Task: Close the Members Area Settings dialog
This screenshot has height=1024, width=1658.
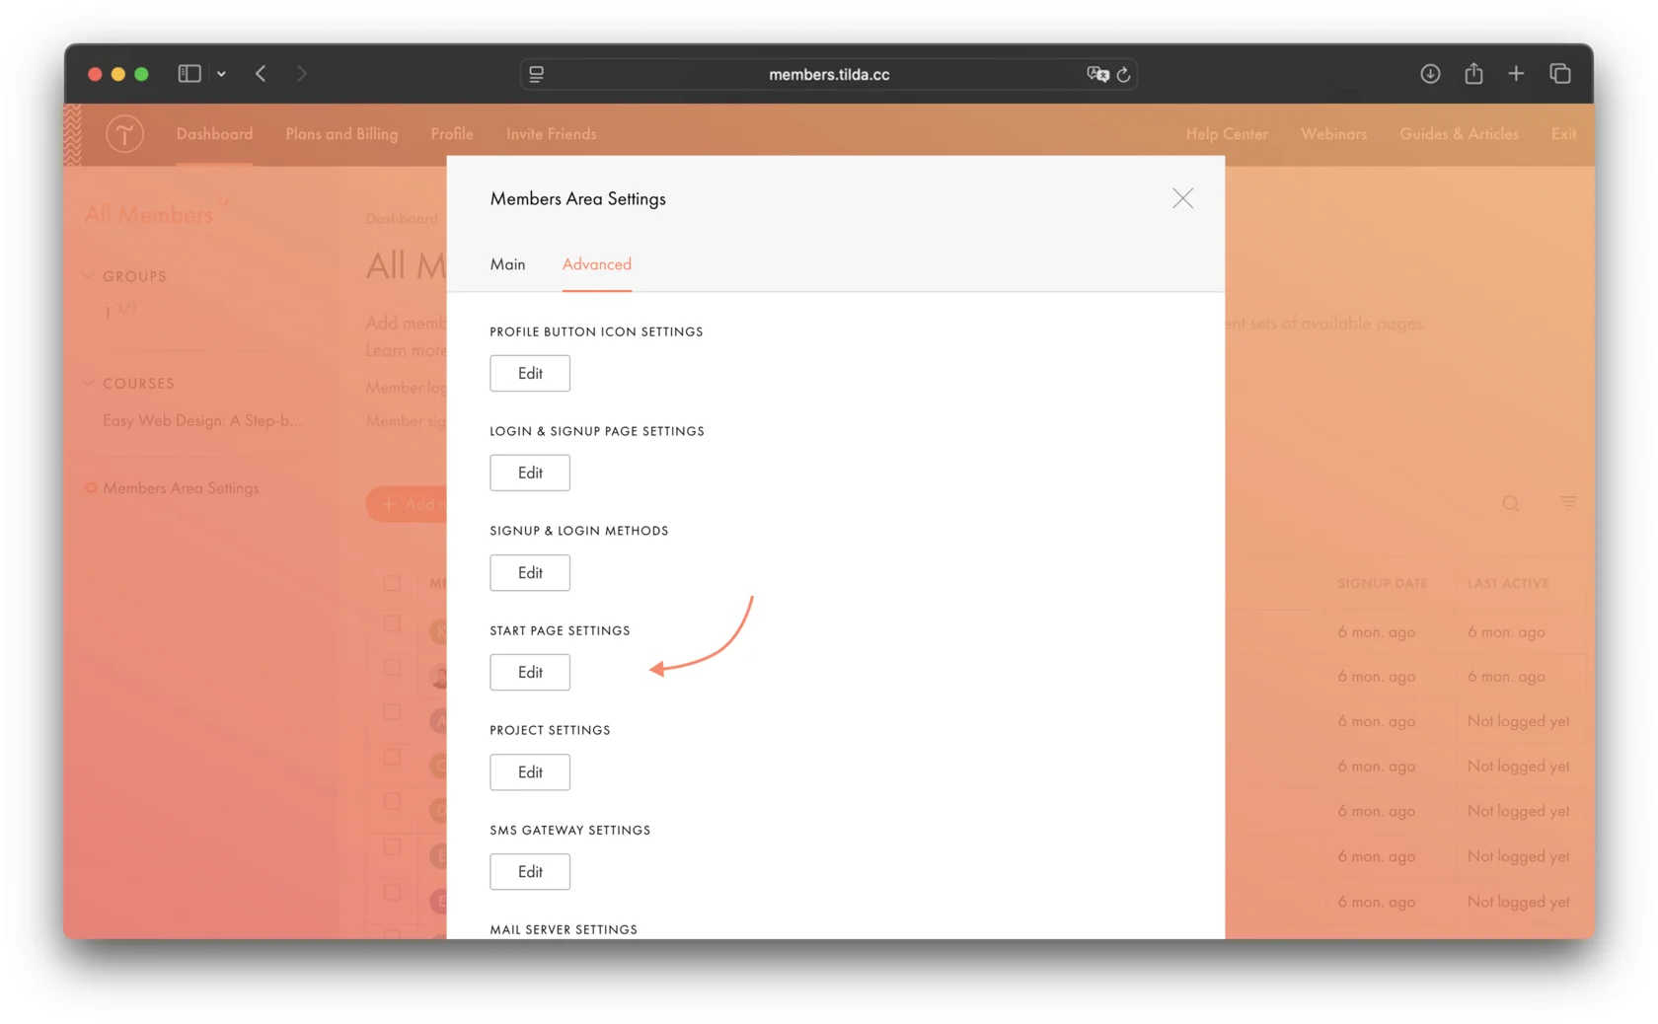Action: click(1182, 198)
